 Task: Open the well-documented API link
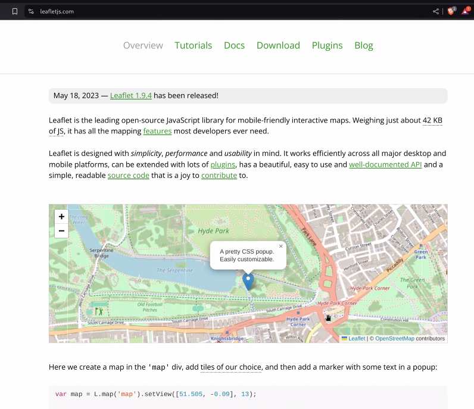tap(385, 164)
